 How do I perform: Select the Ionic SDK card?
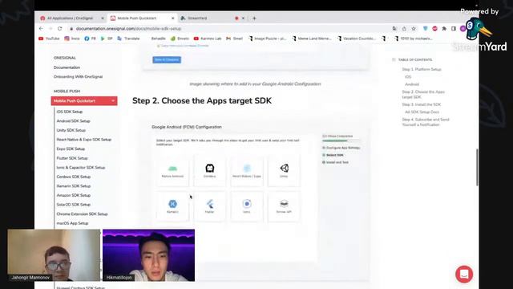pos(247,206)
